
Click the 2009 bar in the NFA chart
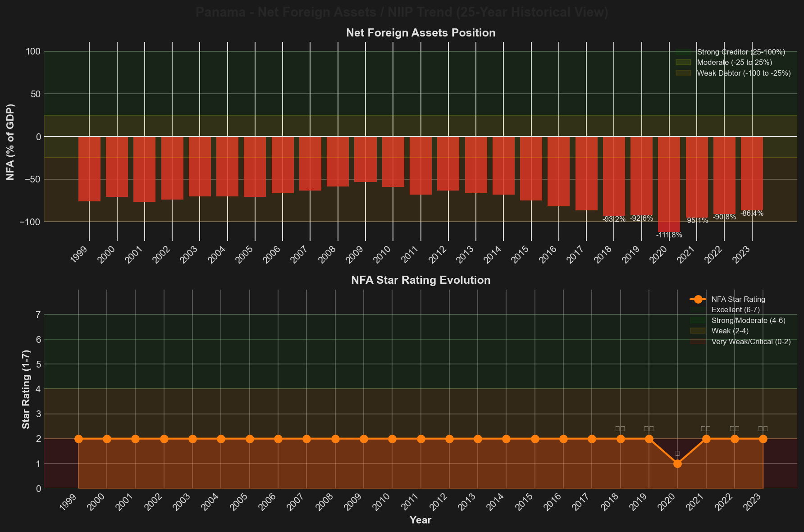click(x=365, y=159)
